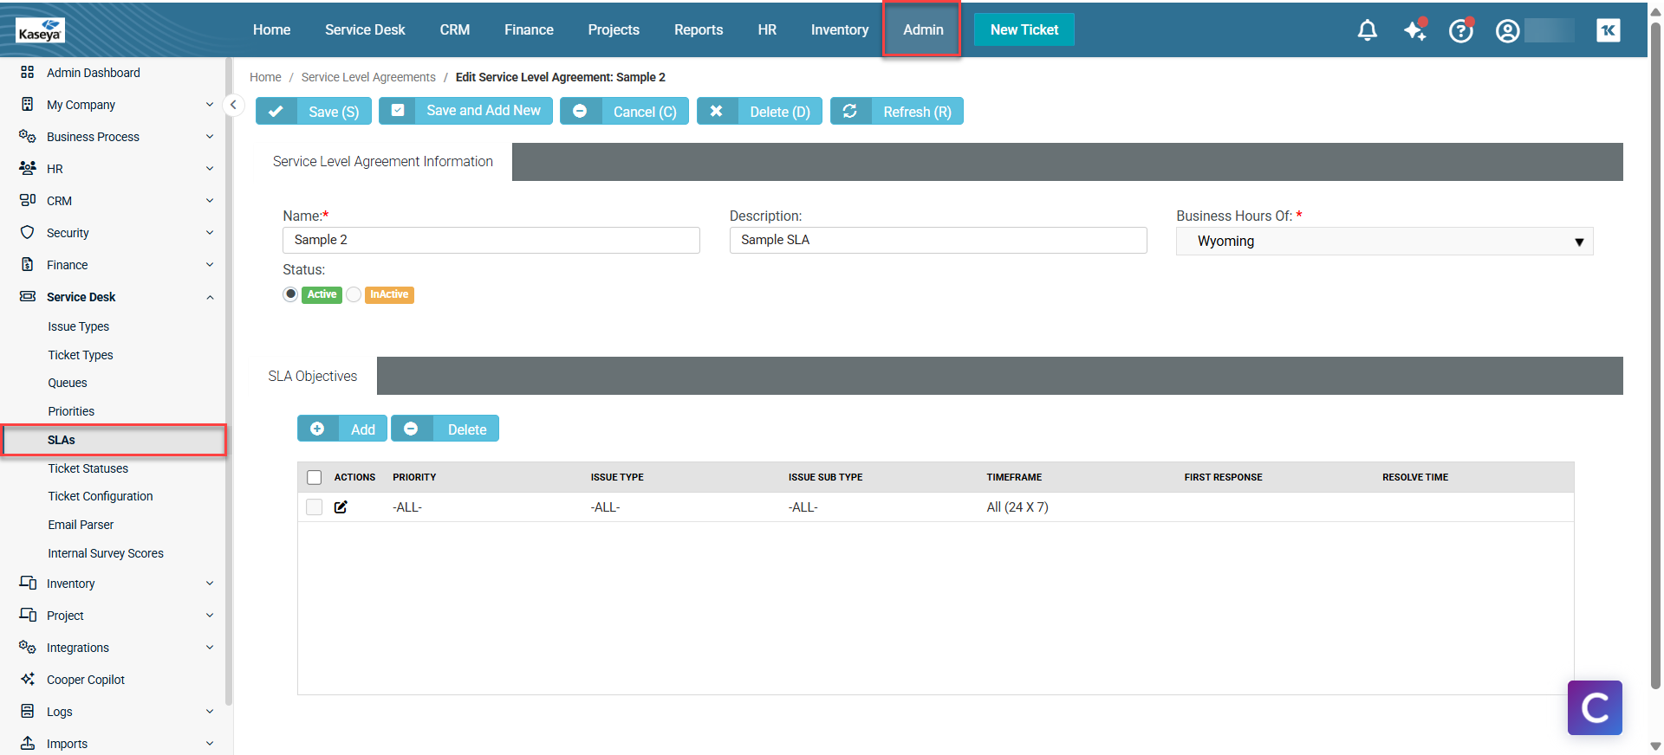This screenshot has width=1664, height=755.
Task: Expand the Logs sidebar section
Action: (x=209, y=711)
